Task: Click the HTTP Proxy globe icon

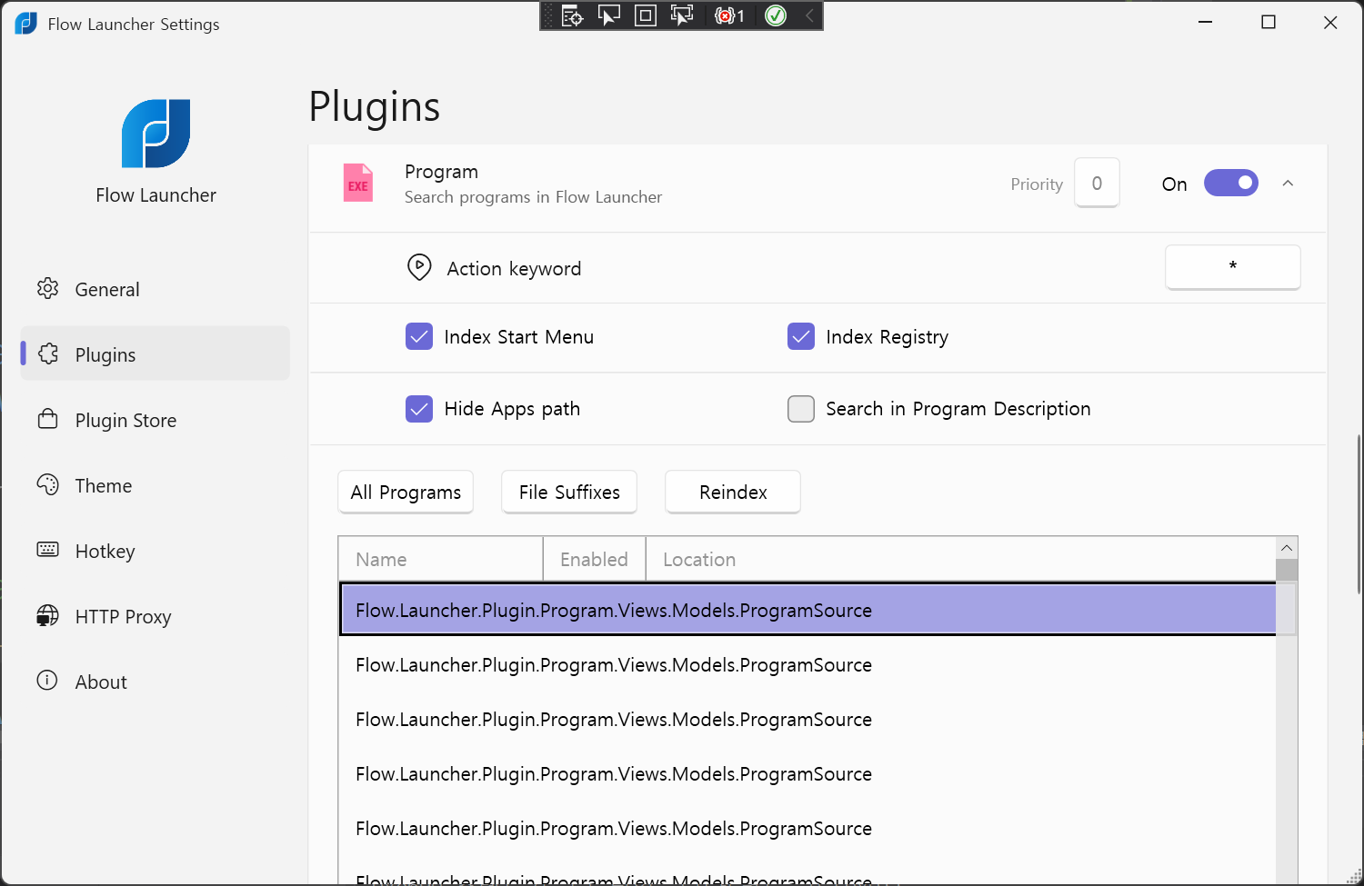Action: pyautogui.click(x=47, y=615)
